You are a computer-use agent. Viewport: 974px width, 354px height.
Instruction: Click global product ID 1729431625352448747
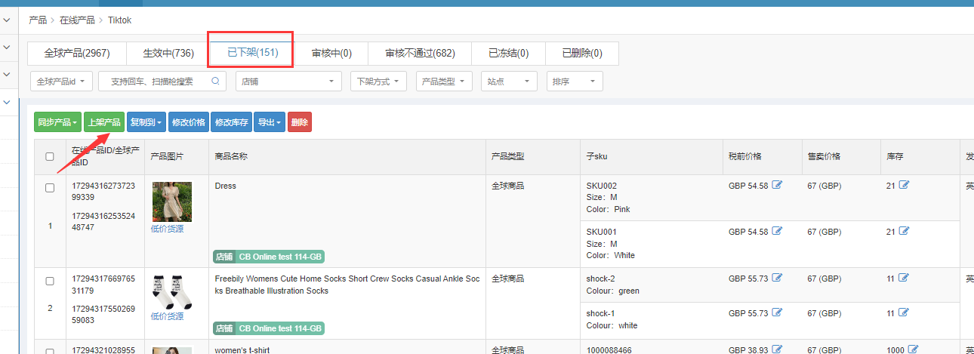click(x=103, y=220)
